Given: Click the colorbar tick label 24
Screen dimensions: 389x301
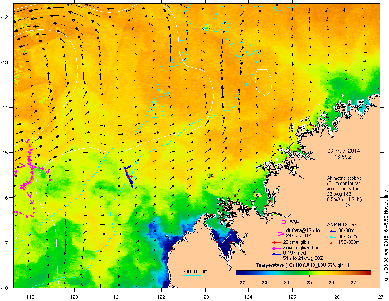Looking at the screenshot, I should point(287,282).
